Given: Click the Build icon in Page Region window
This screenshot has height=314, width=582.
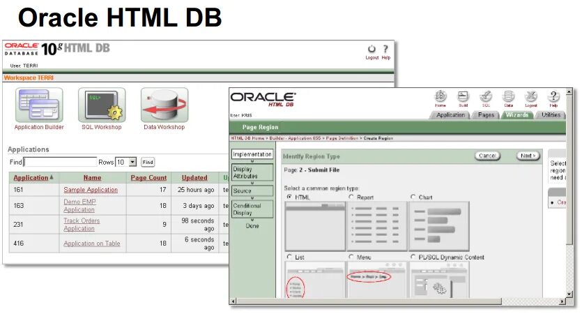Looking at the screenshot, I should [x=463, y=96].
